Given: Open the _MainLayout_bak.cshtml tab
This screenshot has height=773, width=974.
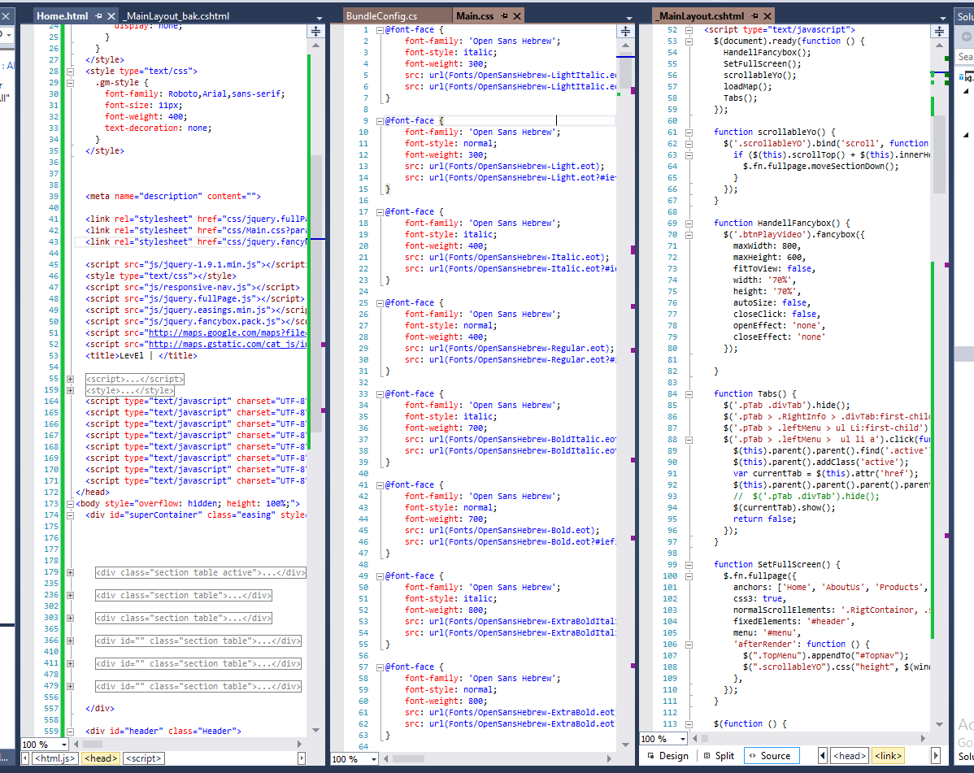Looking at the screenshot, I should point(177,16).
